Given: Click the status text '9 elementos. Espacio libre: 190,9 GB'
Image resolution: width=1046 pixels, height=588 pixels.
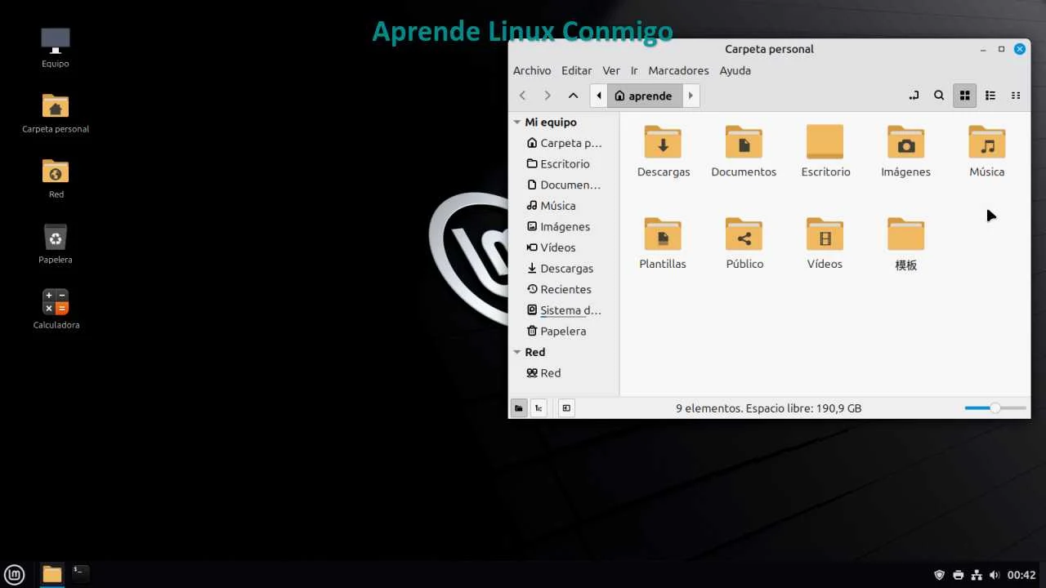Looking at the screenshot, I should [769, 408].
